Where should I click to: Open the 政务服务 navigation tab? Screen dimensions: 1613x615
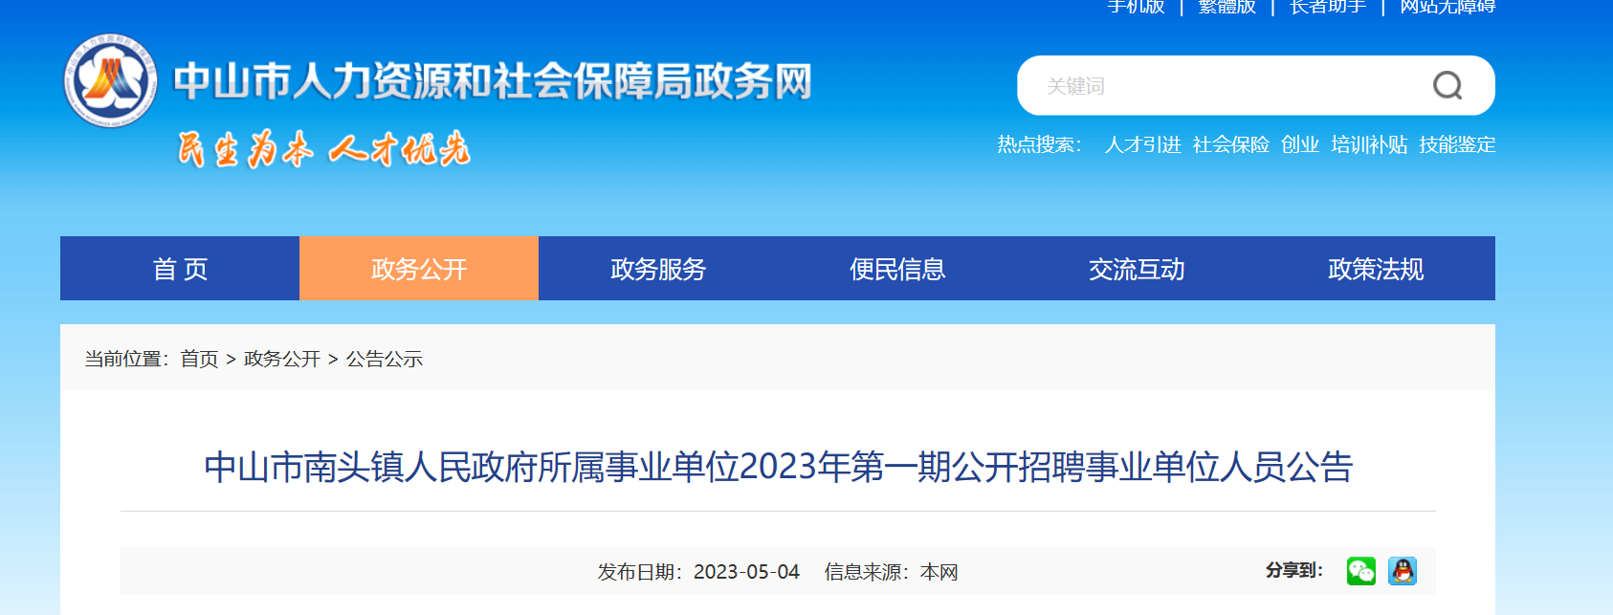tap(658, 269)
